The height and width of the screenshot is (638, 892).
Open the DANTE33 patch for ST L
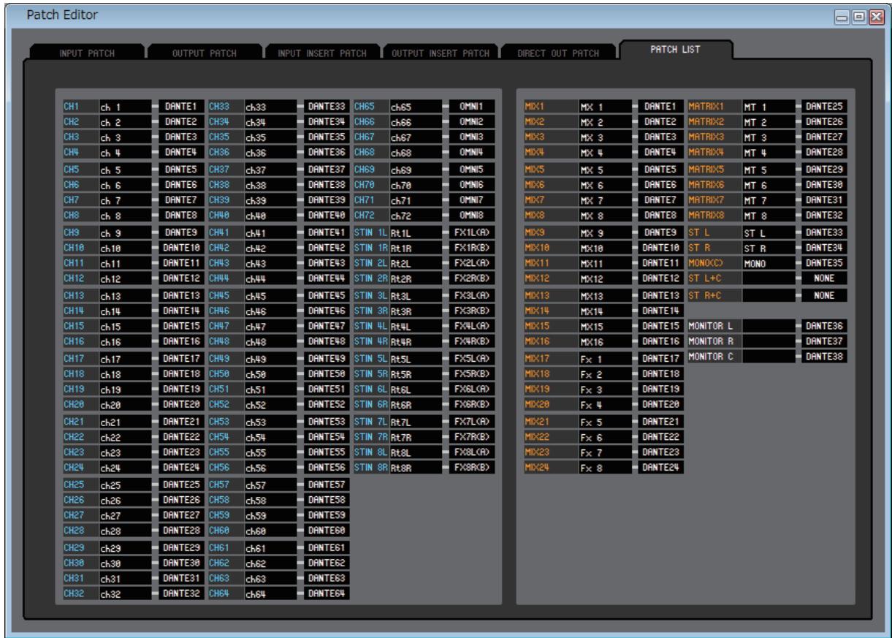(824, 233)
